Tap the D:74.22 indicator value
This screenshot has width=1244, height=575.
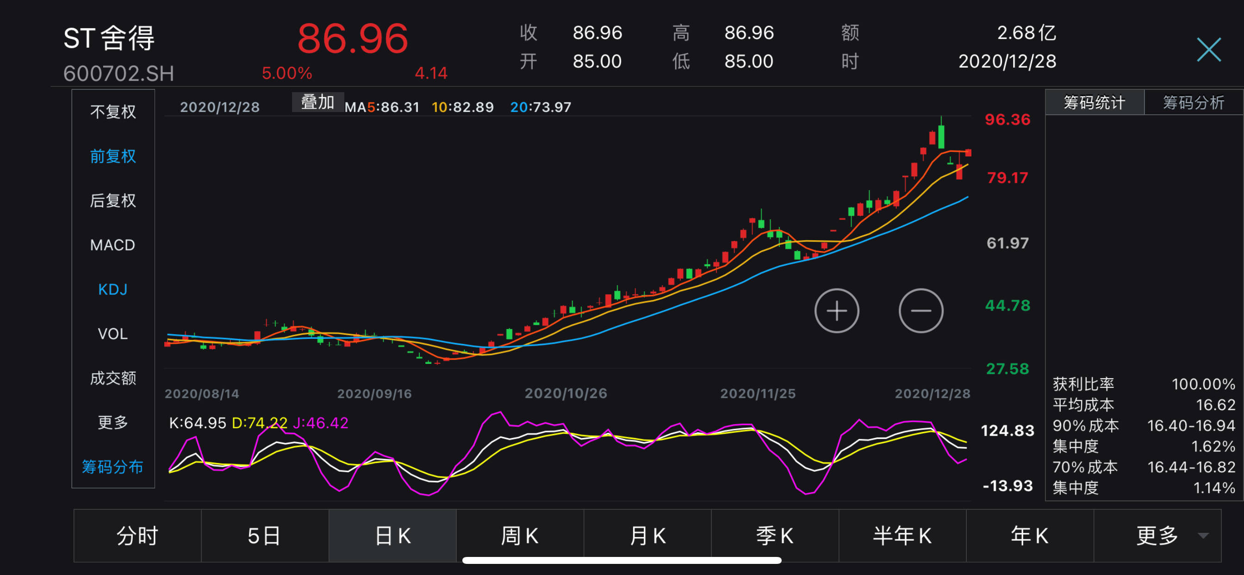point(259,423)
